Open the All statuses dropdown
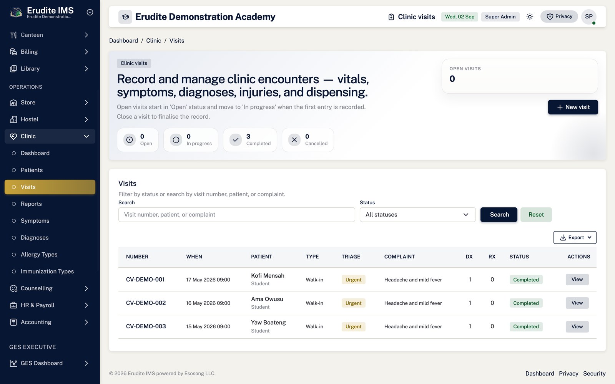This screenshot has height=384, width=615. [417, 215]
